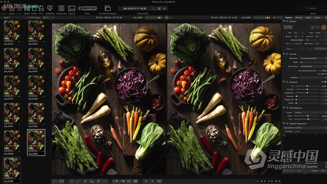Open the Edit 2019-01-17 adjustments dropdown

[135, 8]
